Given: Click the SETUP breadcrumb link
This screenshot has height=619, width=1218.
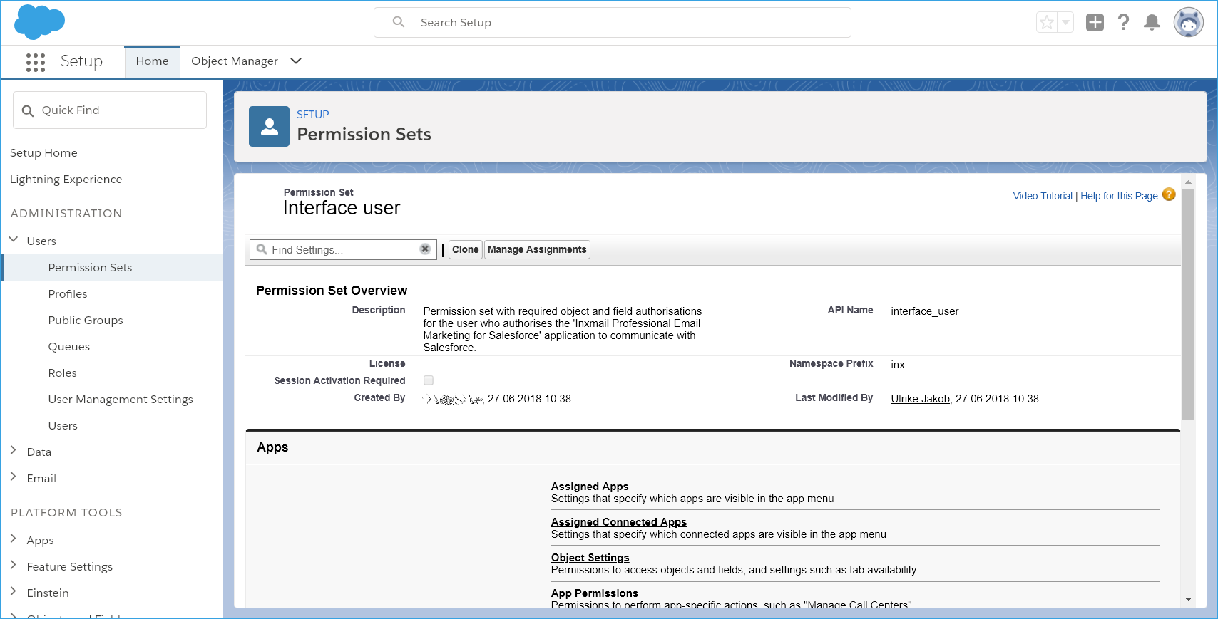Looking at the screenshot, I should pos(312,115).
